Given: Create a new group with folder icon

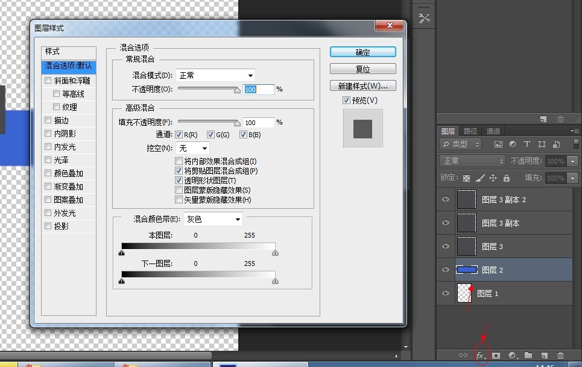Looking at the screenshot, I should pyautogui.click(x=528, y=355).
